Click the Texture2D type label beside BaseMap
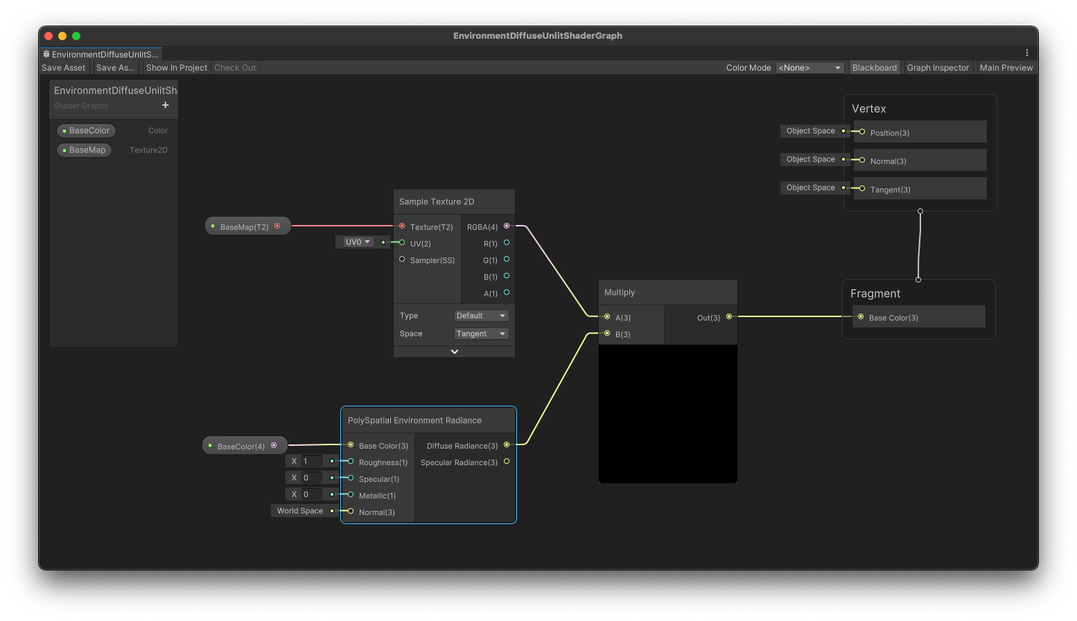 (x=148, y=150)
